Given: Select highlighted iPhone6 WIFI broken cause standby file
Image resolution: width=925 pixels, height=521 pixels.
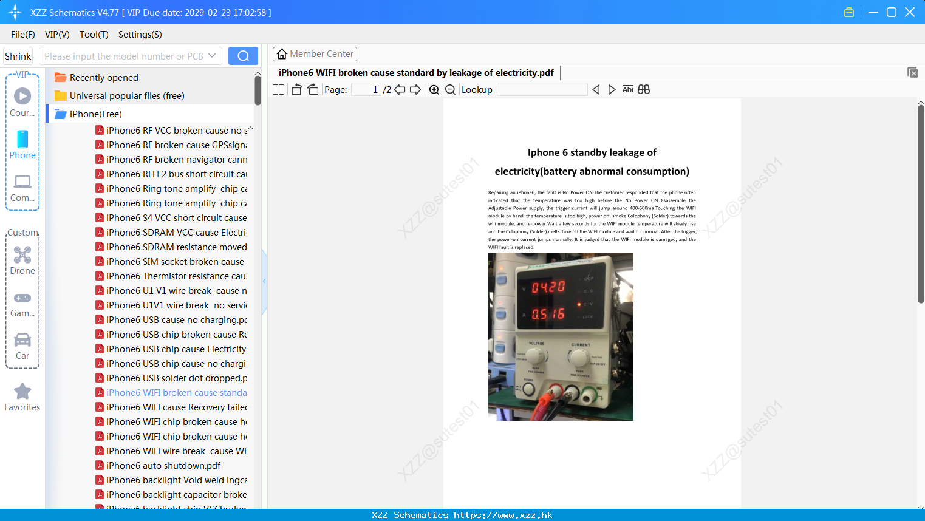Looking at the screenshot, I should pyautogui.click(x=171, y=393).
